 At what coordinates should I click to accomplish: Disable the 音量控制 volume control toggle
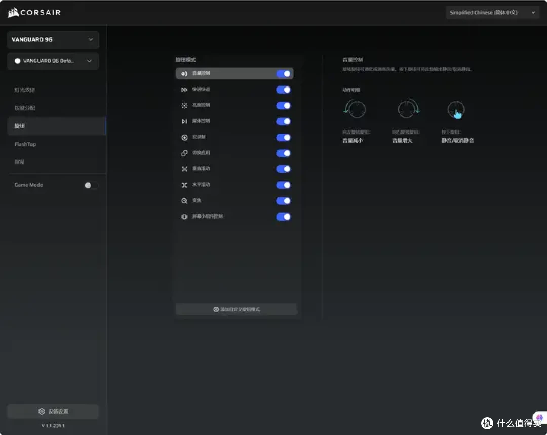tap(283, 73)
